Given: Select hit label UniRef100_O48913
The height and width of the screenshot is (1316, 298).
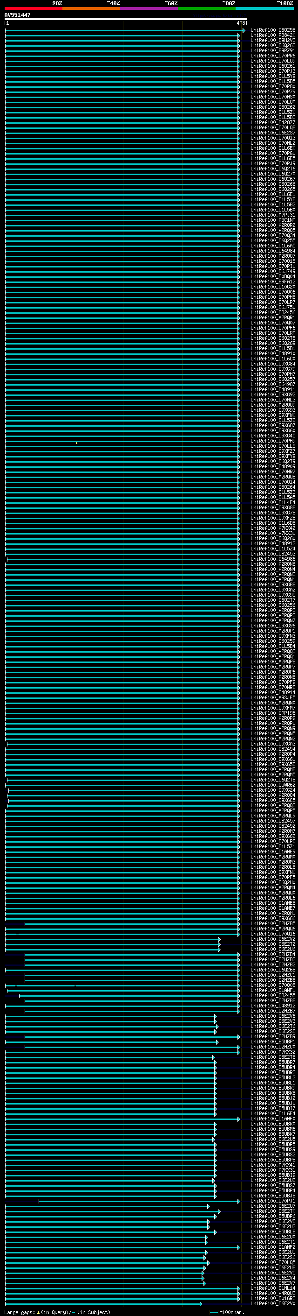Looking at the screenshot, I should point(273,543).
